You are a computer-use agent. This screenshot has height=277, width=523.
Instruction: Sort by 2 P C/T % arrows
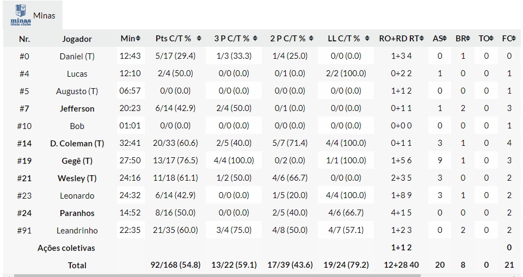point(311,39)
